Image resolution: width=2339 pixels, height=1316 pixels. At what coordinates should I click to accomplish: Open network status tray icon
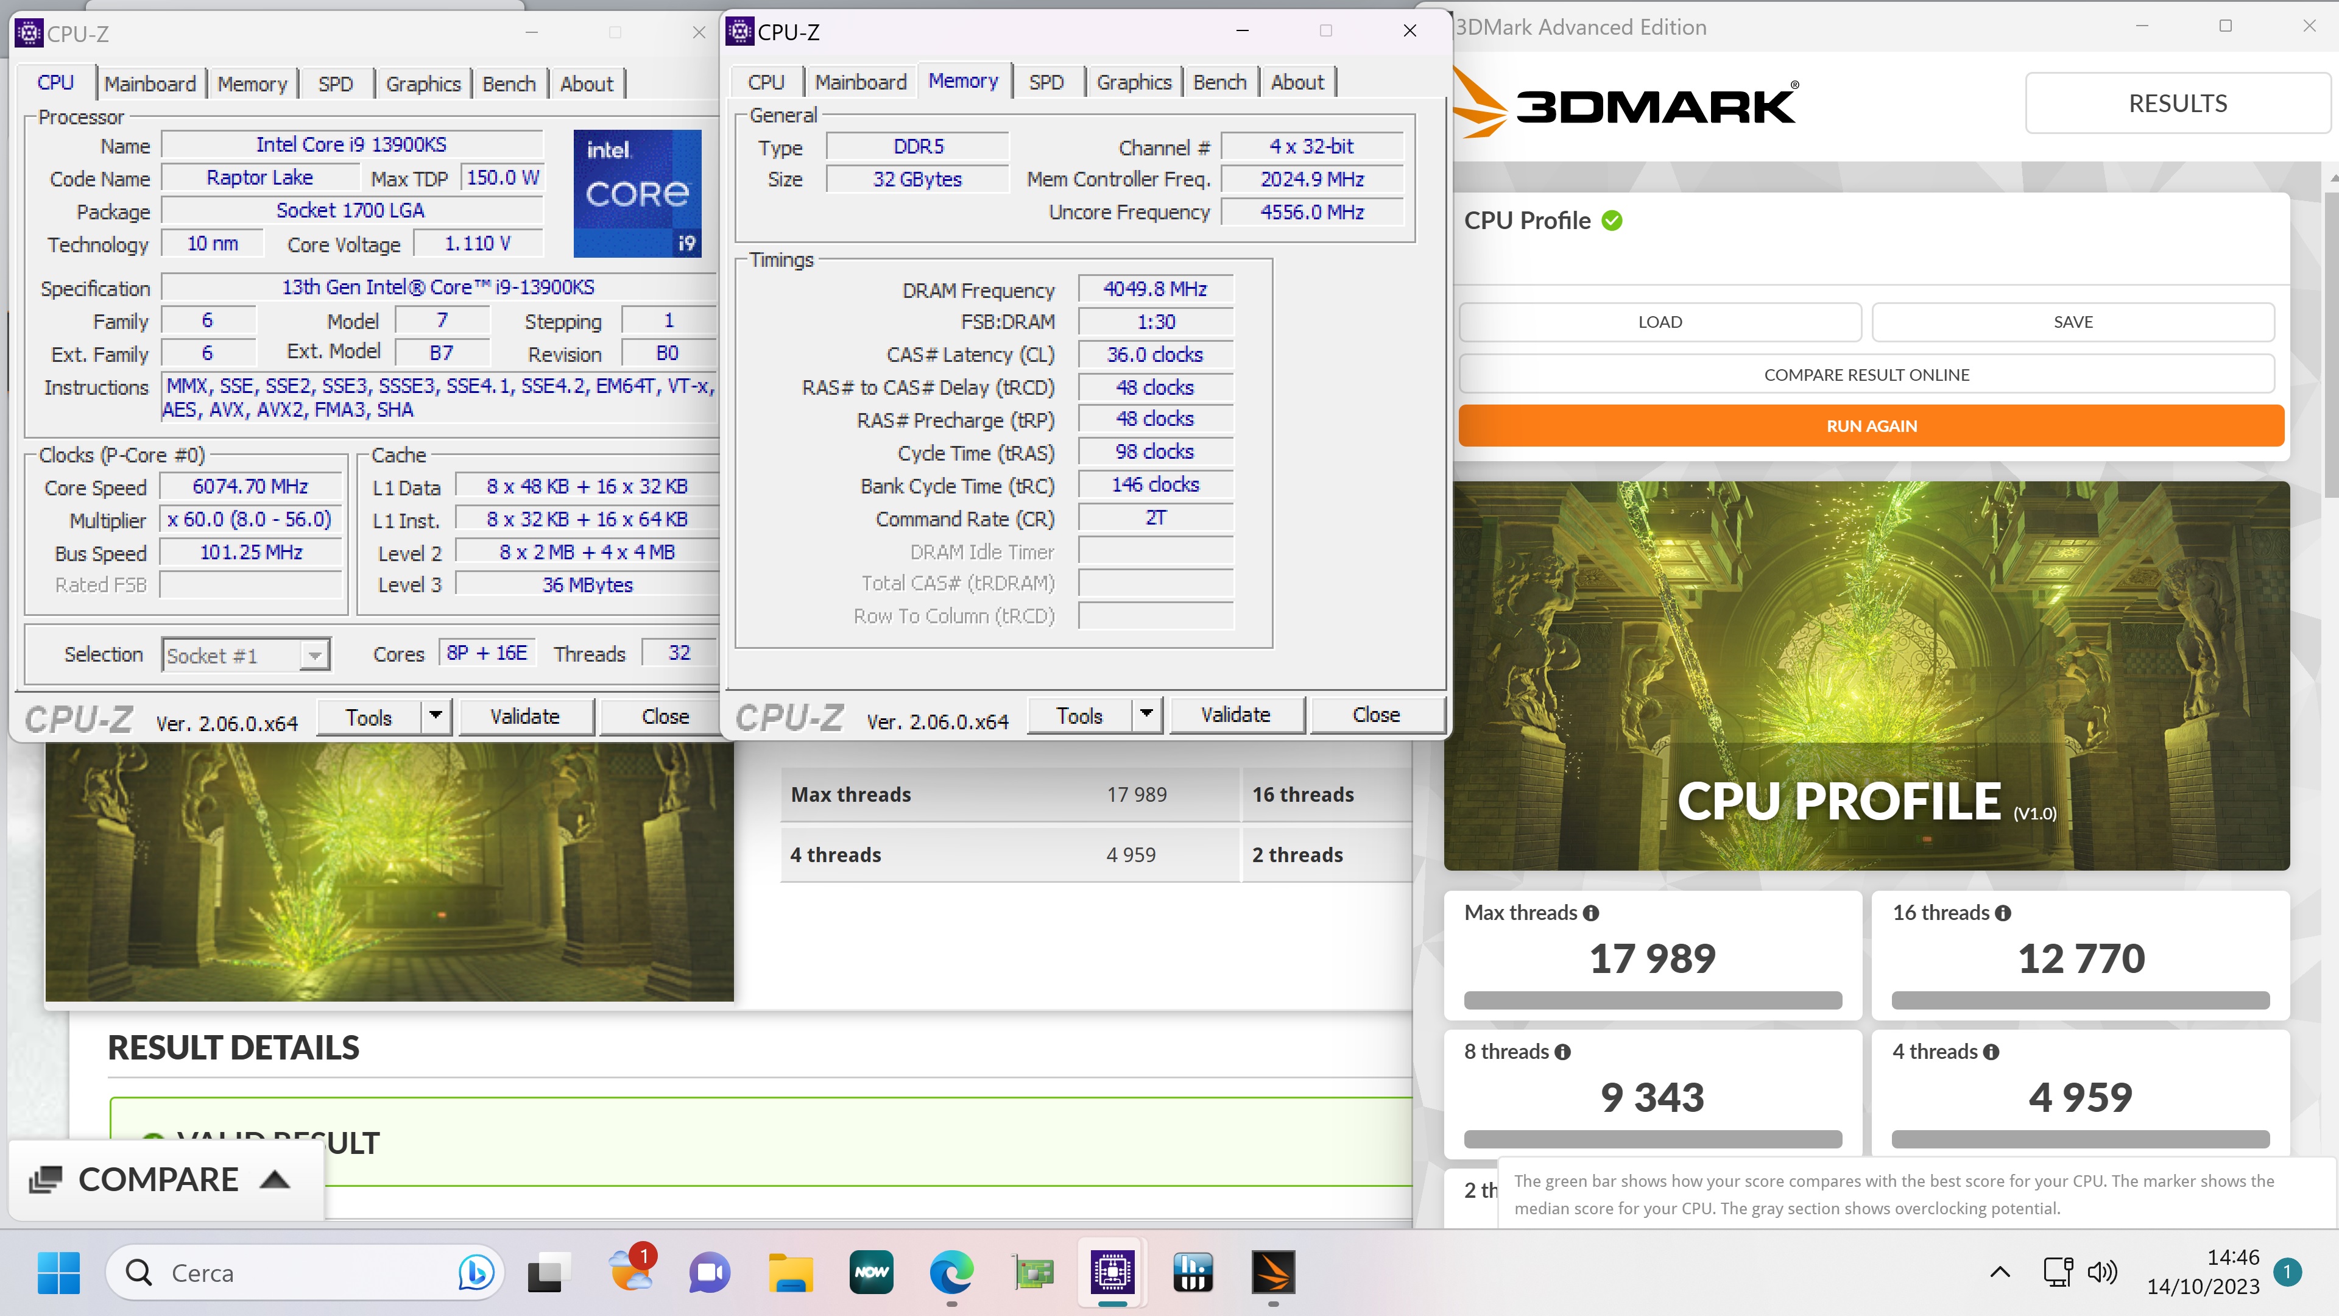pos(2058,1272)
